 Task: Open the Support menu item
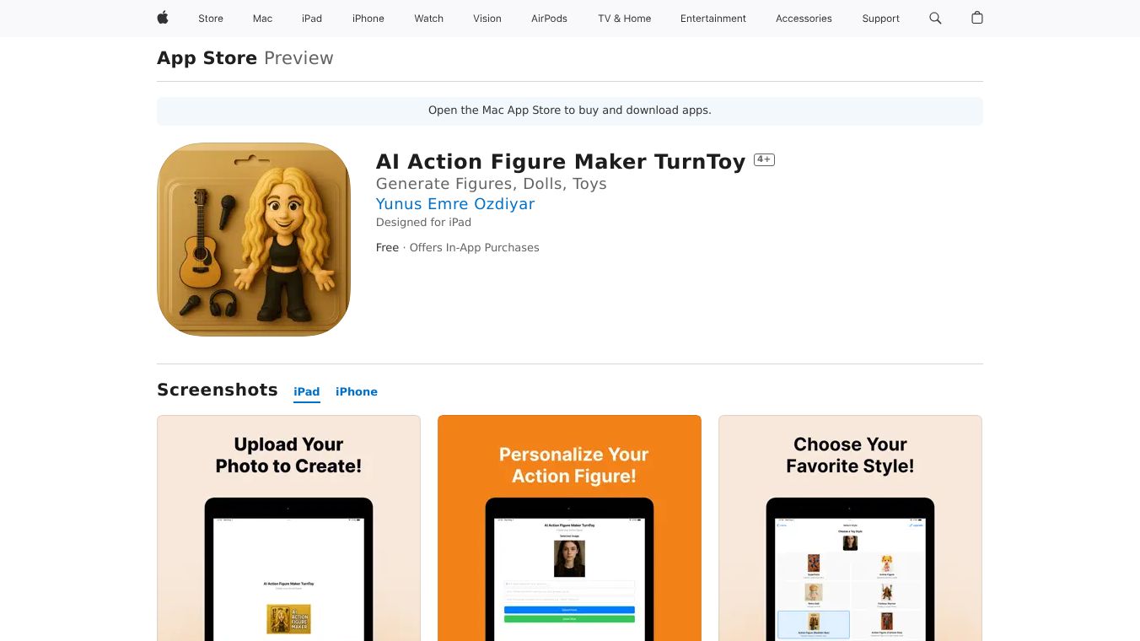click(x=881, y=19)
